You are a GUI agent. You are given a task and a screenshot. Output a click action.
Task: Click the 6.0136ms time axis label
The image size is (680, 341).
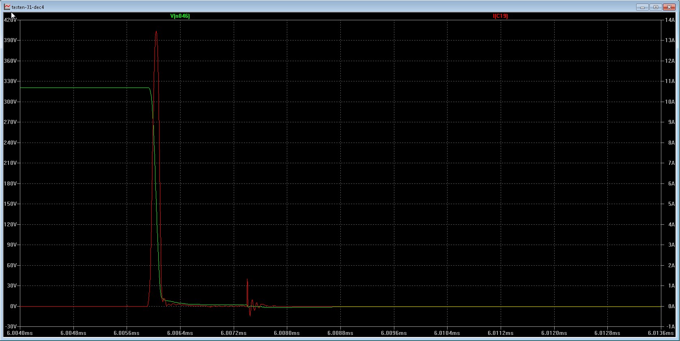[661, 333]
